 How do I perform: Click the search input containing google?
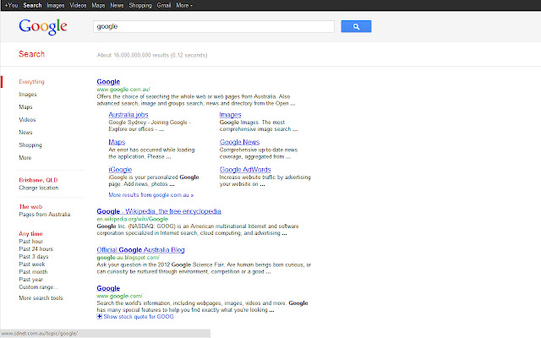click(x=214, y=26)
